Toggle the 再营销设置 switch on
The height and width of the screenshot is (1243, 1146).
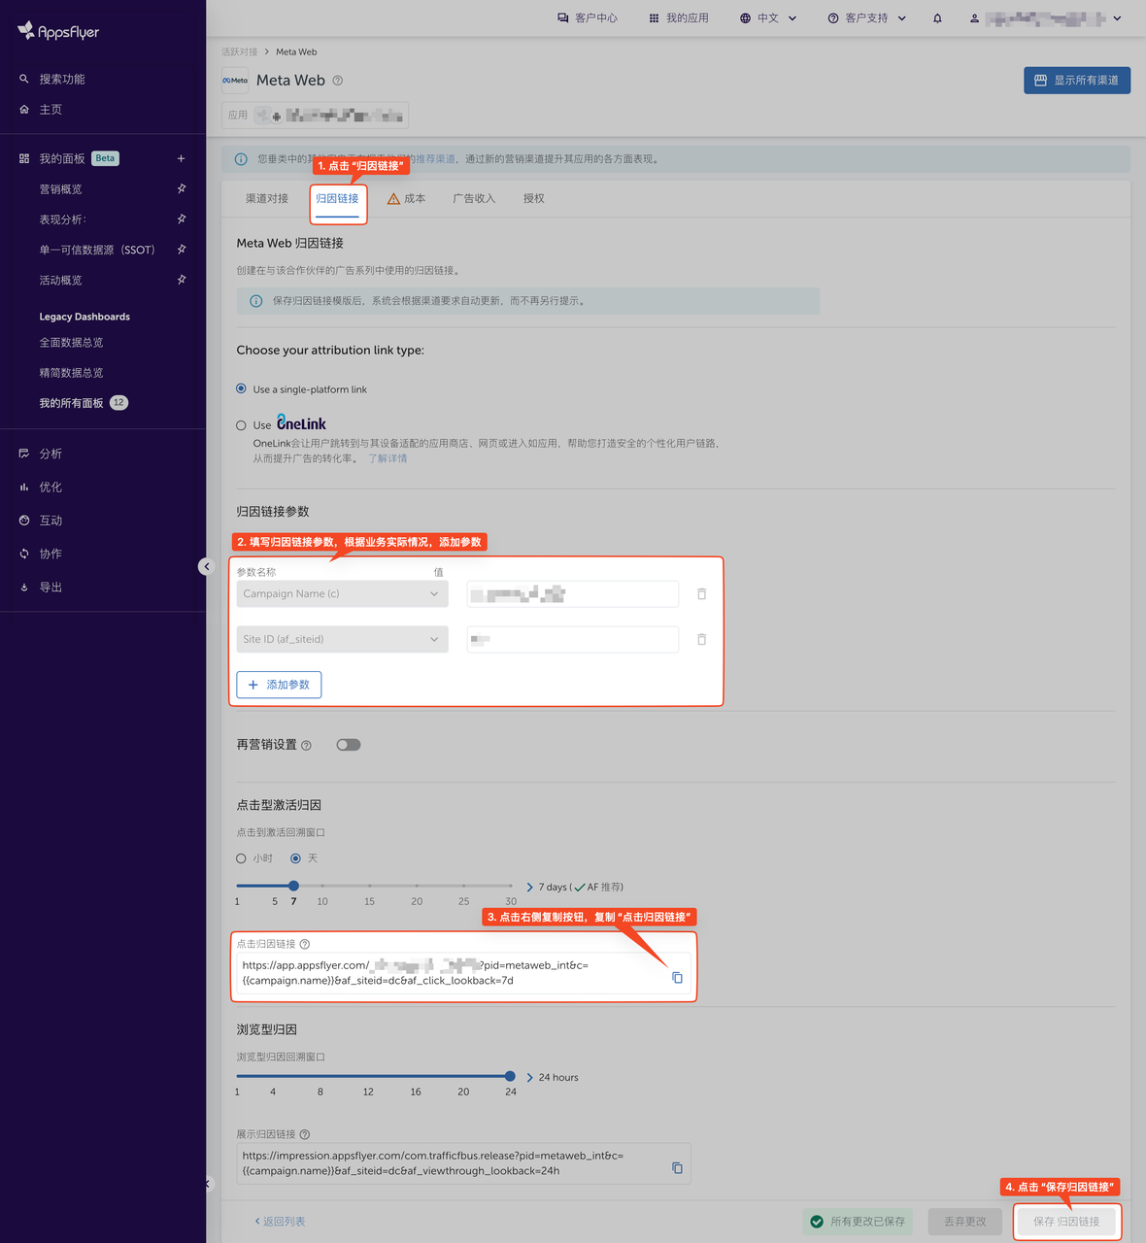coord(348,744)
